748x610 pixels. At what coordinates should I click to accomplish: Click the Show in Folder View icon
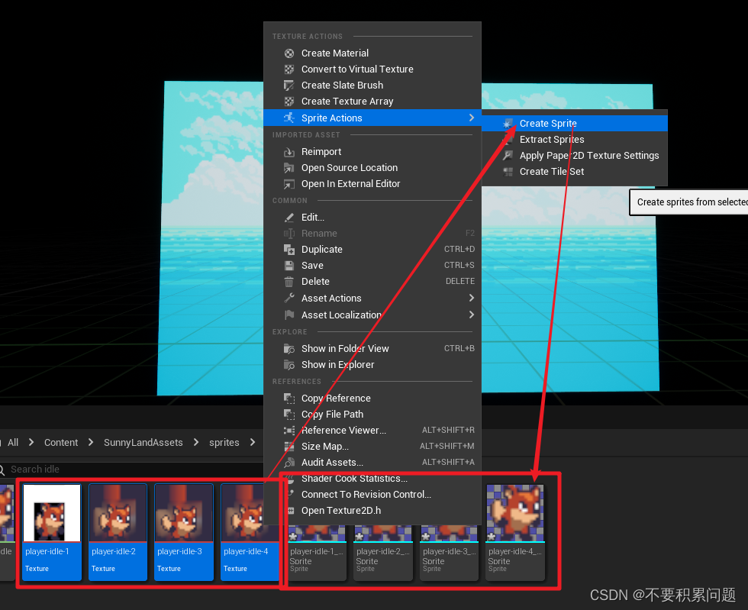(x=289, y=349)
